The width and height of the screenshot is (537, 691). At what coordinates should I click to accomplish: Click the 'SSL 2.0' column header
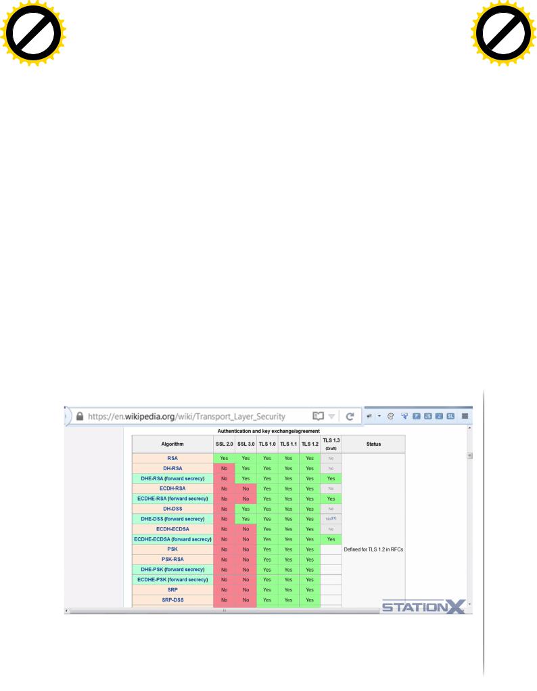pyautogui.click(x=224, y=444)
